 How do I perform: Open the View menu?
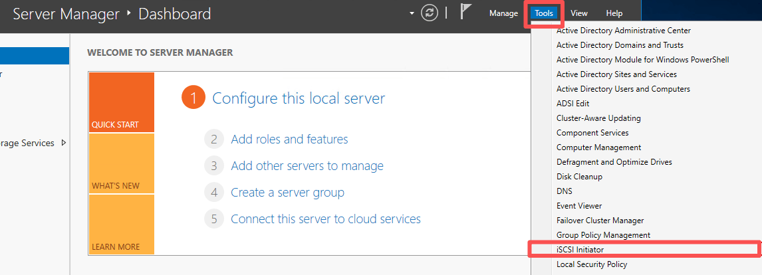(578, 13)
